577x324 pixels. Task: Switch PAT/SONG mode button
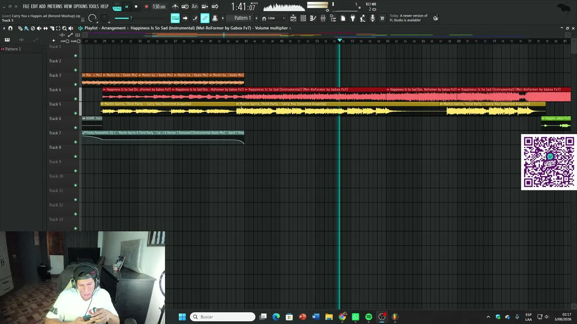click(x=117, y=7)
